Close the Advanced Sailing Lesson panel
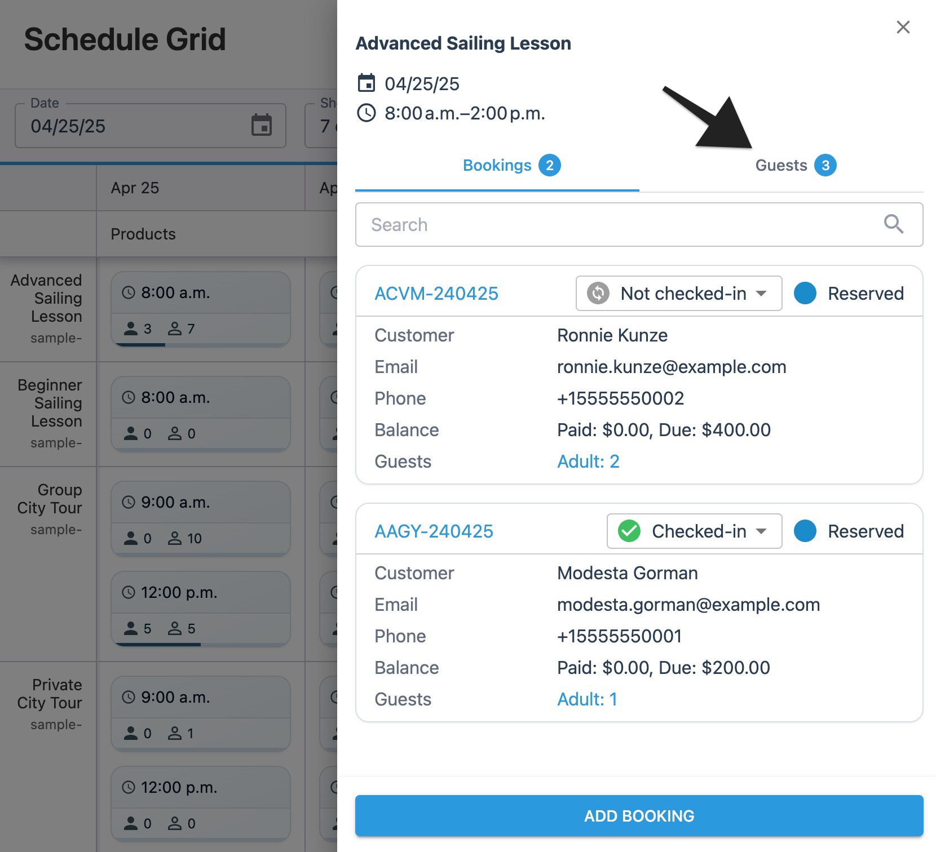 pyautogui.click(x=903, y=27)
